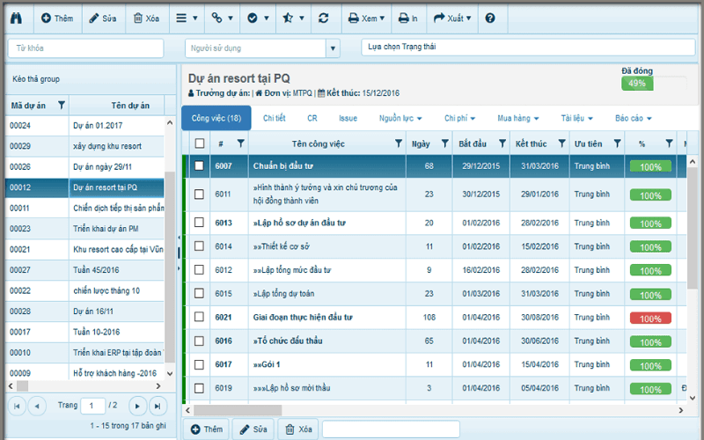Click the binoculars search icon
704x440 pixels.
click(16, 18)
